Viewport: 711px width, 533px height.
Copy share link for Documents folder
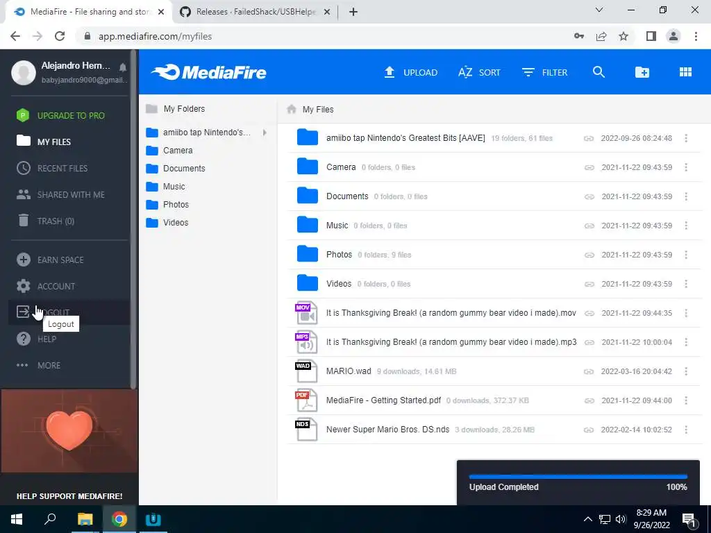589,196
